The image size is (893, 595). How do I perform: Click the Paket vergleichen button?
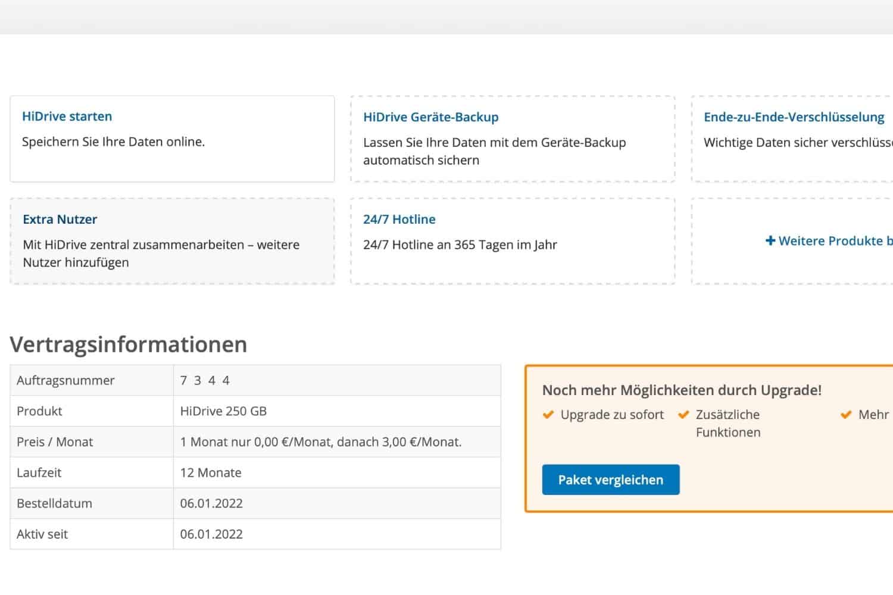611,480
